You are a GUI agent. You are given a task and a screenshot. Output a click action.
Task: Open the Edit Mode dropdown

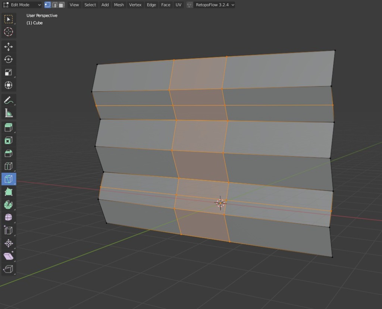coord(22,5)
